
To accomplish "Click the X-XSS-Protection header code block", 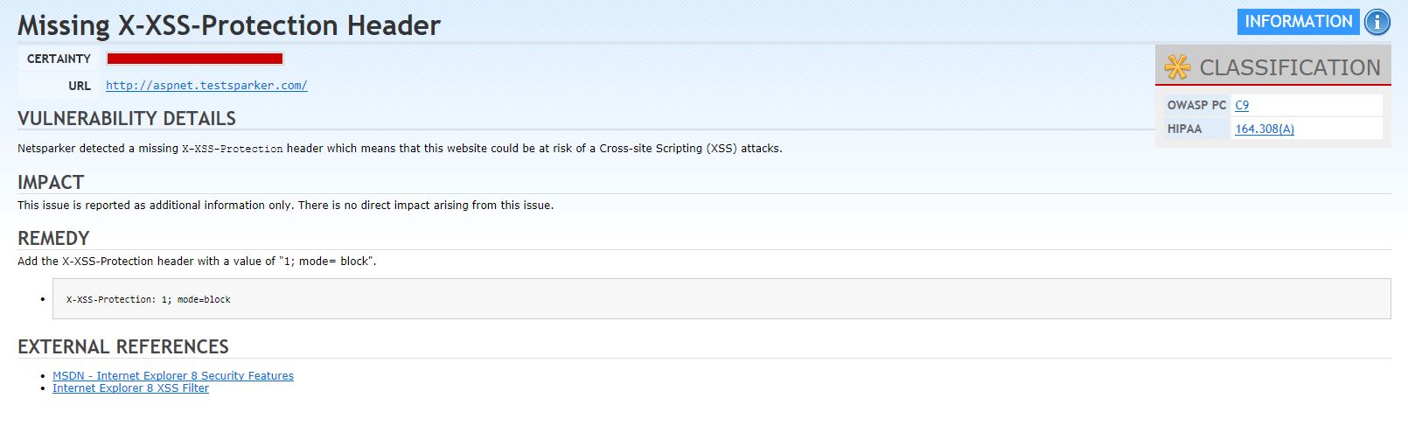I will coord(721,299).
